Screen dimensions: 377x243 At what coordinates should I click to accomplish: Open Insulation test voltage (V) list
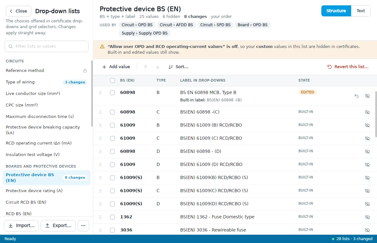(46, 155)
